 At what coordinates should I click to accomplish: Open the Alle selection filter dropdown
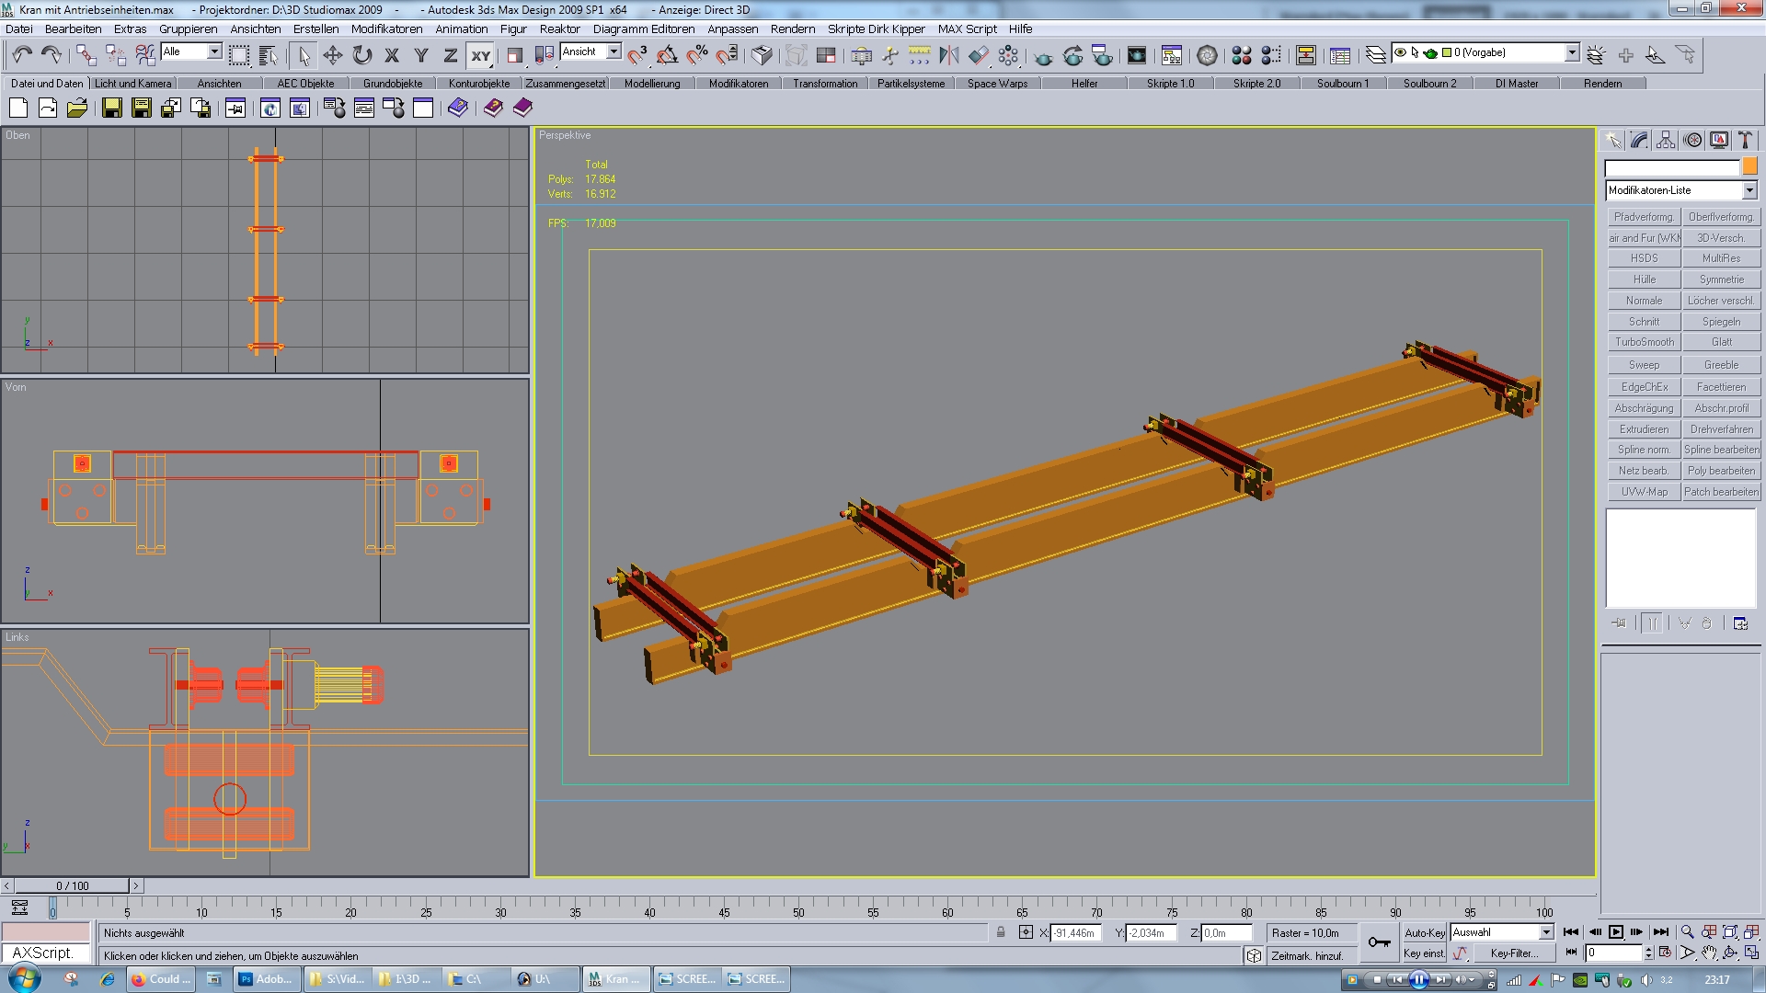214,51
